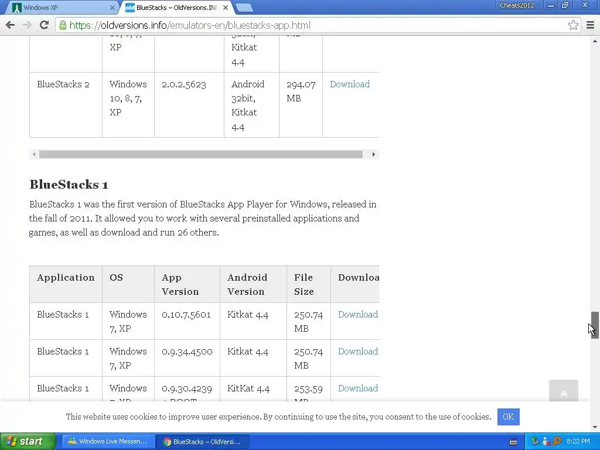Click the scroll-to-top double chevron button
Screen dimensions: 600x450
563,391
